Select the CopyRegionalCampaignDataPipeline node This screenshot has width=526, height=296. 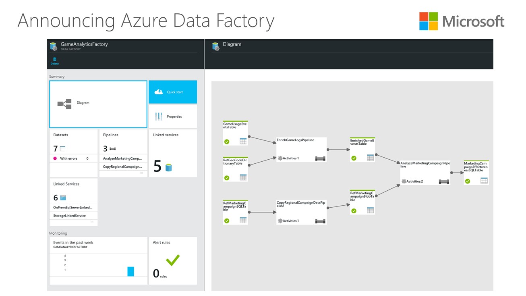[x=301, y=212]
